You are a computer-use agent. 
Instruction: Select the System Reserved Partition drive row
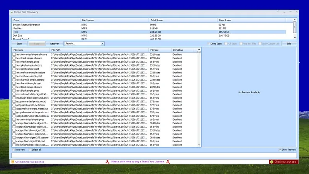(x=149, y=25)
